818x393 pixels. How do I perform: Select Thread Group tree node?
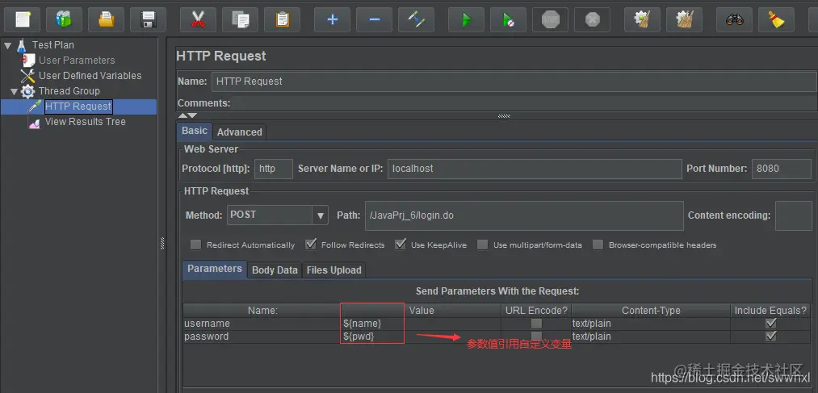point(69,91)
